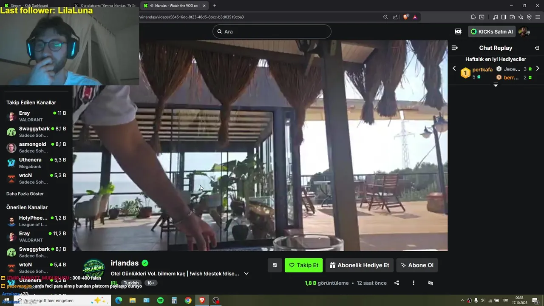
Task: Open the Brave Wallet icon
Action: (x=512, y=17)
